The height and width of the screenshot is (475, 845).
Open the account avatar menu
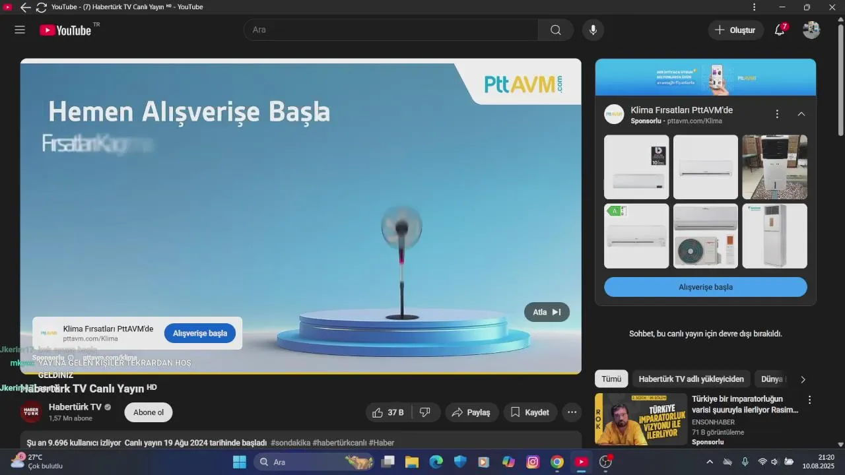[811, 30]
